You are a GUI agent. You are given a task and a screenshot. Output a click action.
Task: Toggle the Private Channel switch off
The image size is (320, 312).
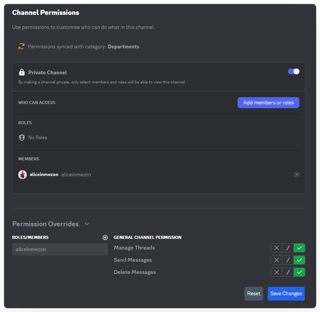pos(294,72)
